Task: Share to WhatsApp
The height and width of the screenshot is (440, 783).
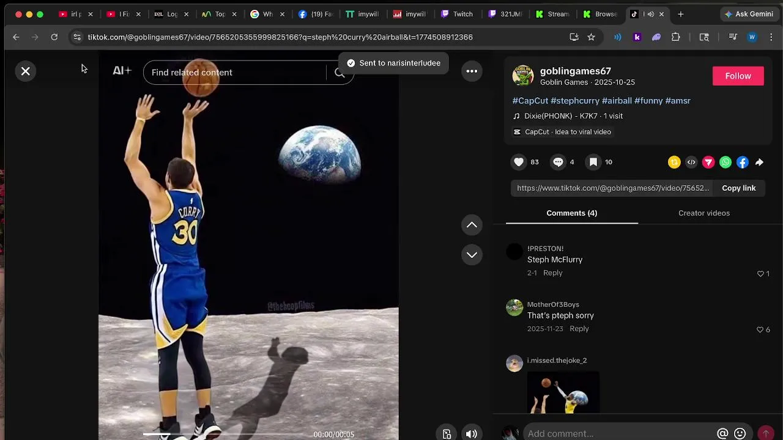Action: coord(725,162)
